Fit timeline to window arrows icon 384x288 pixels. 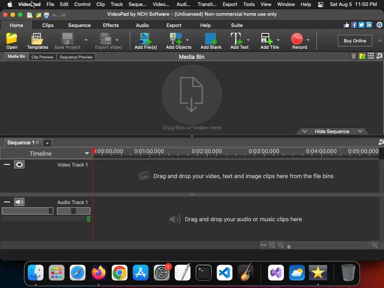point(263,245)
